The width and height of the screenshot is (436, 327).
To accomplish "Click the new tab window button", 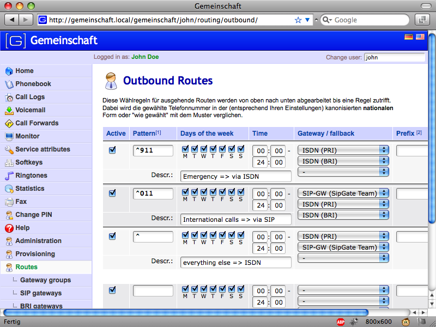I will click(422, 20).
